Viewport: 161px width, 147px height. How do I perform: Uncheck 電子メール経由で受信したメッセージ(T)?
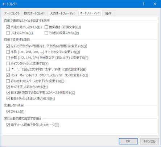(x=8, y=125)
